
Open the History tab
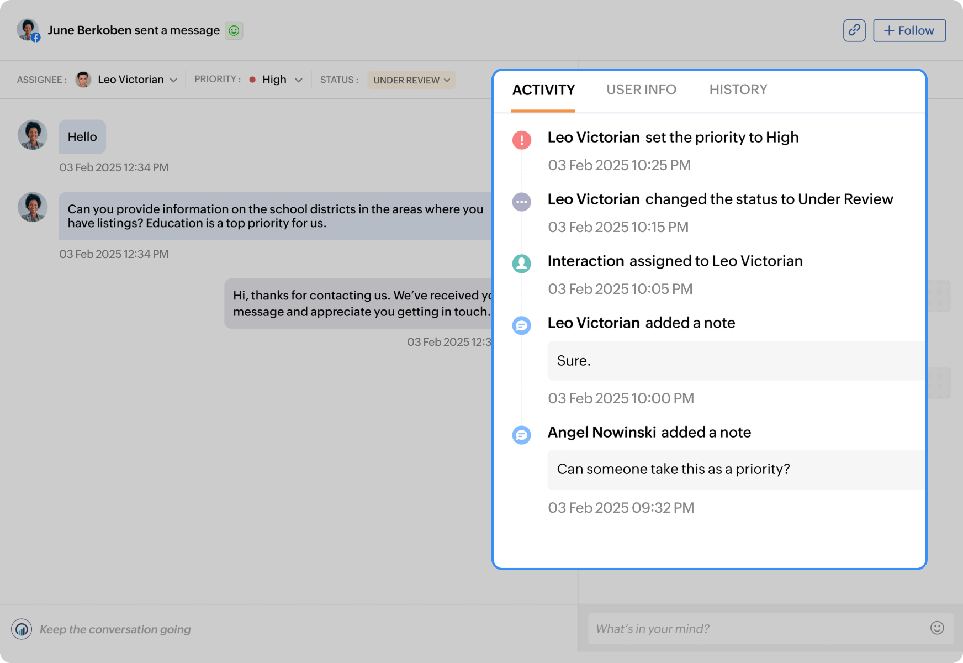click(x=738, y=90)
